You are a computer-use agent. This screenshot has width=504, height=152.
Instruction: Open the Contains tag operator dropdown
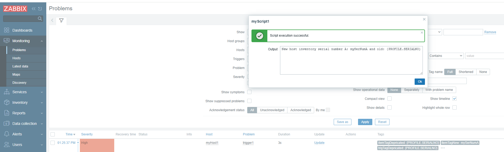(446, 56)
